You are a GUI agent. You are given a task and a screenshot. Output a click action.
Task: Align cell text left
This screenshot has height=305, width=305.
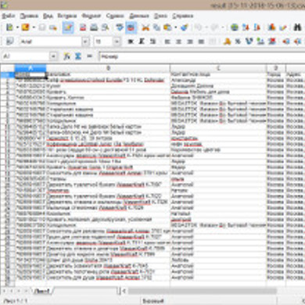(x=167, y=41)
